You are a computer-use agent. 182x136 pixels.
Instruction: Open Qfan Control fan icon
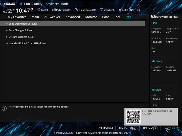(x=76, y=10)
